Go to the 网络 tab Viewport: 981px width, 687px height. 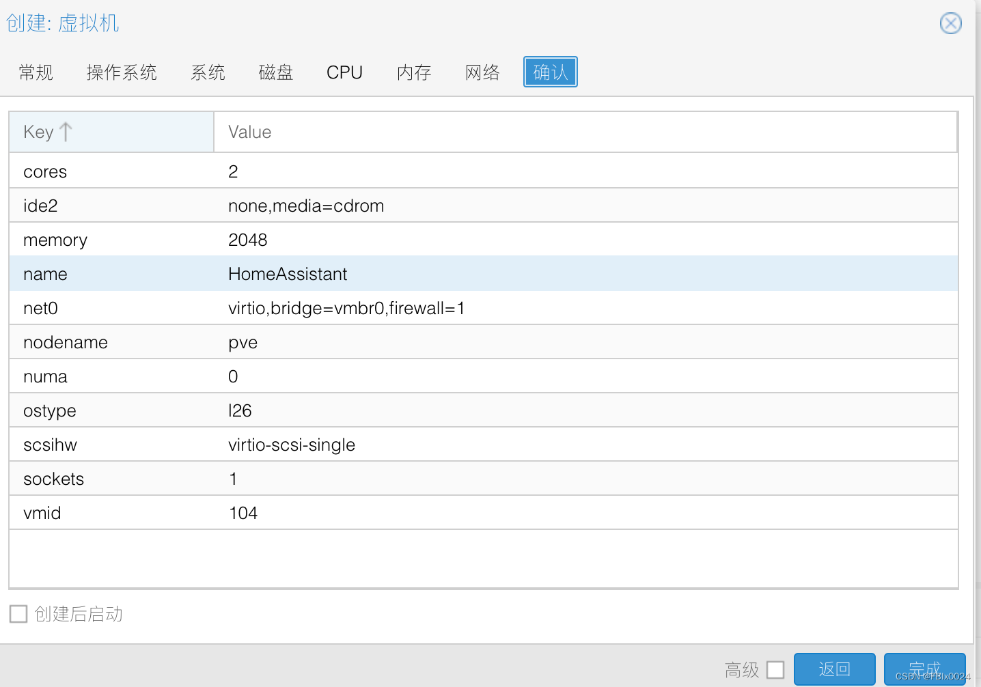[x=482, y=72]
